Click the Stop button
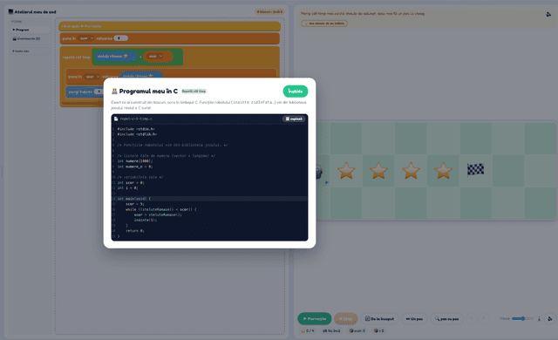Screen dimensions: 558x340 point(345,319)
